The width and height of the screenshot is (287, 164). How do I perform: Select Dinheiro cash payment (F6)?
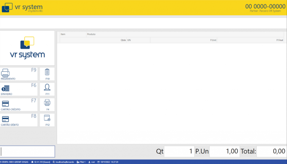point(18,89)
